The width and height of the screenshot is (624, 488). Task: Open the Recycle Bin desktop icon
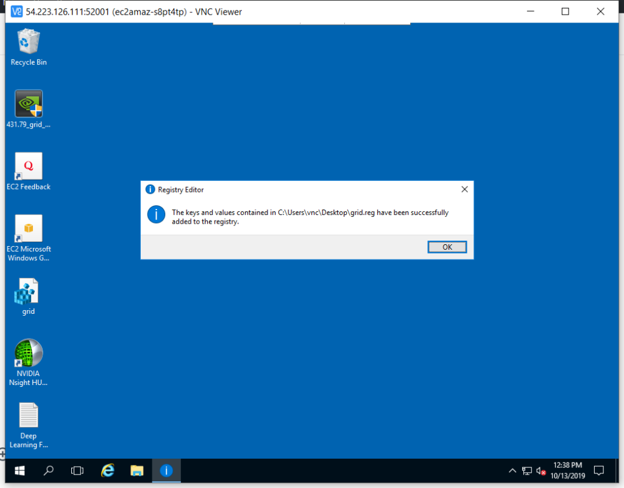(x=29, y=43)
